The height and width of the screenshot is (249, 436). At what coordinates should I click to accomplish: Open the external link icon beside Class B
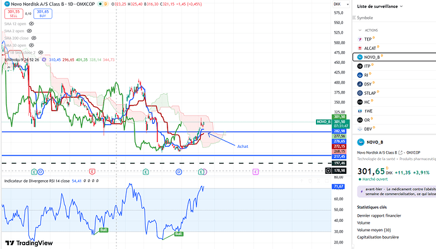pos(401,152)
